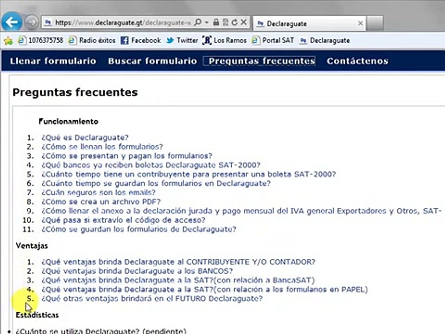Open the Facebook bookmark

140,40
